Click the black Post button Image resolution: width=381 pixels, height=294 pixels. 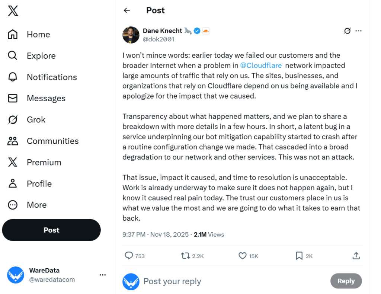pyautogui.click(x=51, y=230)
